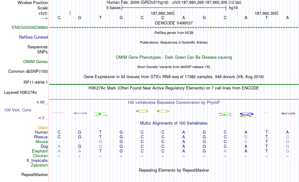Open the OMIM Genes track label
299x182 pixels.
tap(35, 62)
